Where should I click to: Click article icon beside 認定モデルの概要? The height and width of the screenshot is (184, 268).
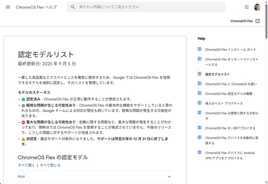200,93
